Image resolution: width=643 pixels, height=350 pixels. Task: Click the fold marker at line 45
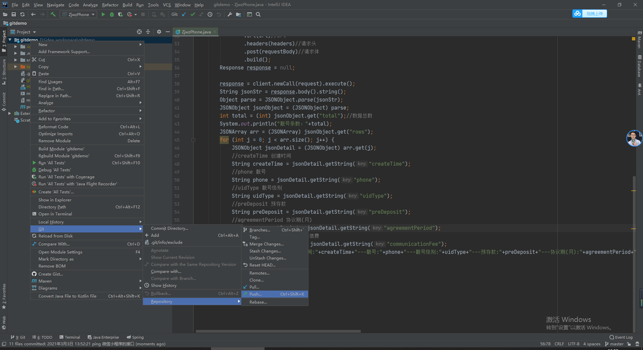pos(193,140)
